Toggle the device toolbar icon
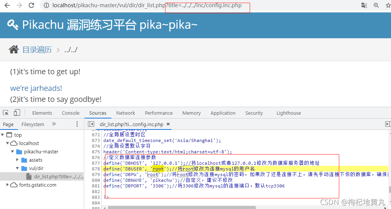391x209 pixels. [x=17, y=113]
